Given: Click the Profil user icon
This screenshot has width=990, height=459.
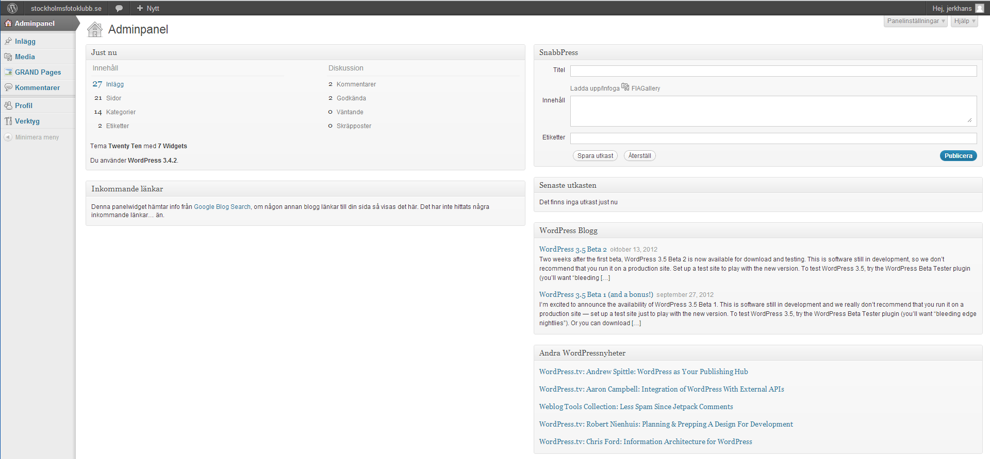Looking at the screenshot, I should 8,105.
